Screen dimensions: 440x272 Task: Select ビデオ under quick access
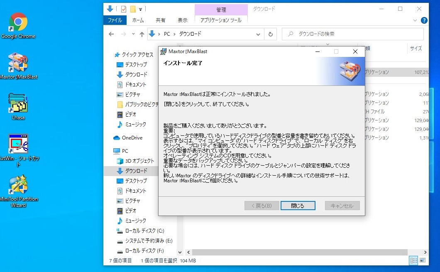127,114
